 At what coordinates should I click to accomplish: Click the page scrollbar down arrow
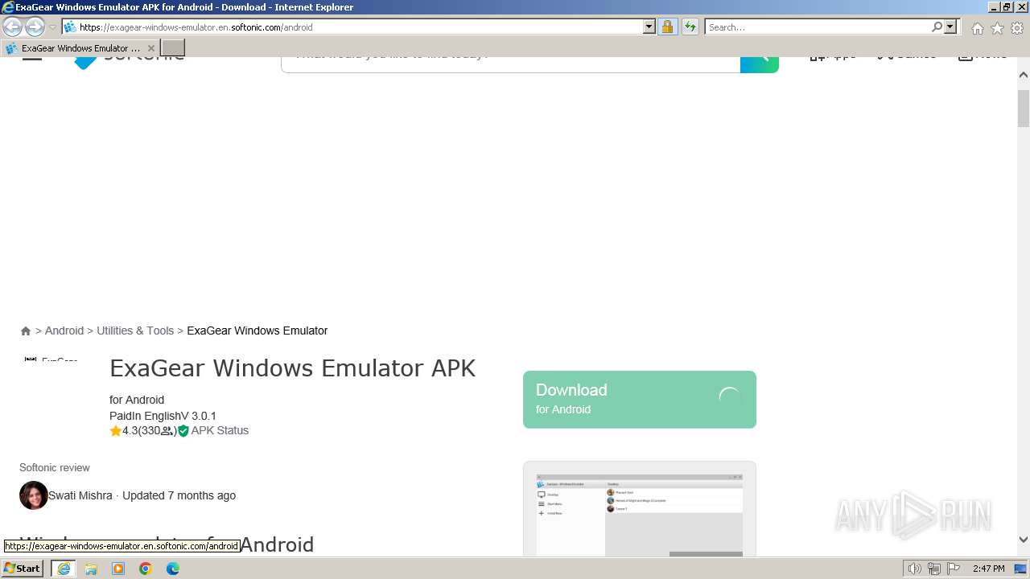(1024, 540)
